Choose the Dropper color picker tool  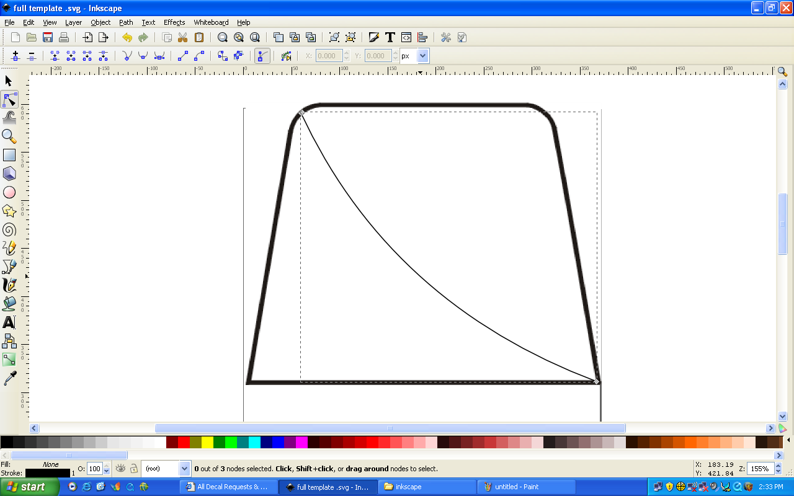(9, 378)
